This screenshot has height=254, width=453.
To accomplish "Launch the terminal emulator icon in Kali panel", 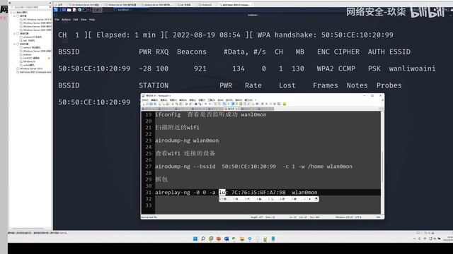I will (x=85, y=10).
